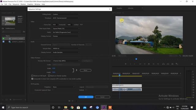
Task: Enable the Maximum Bit Depth checkbox
Action: 32,76
